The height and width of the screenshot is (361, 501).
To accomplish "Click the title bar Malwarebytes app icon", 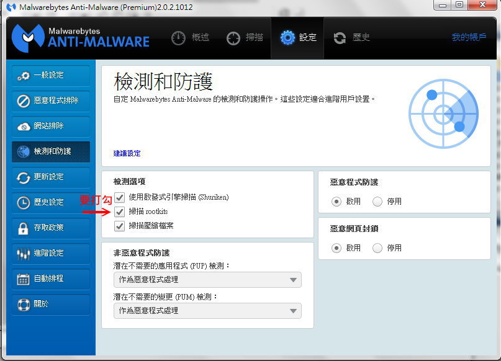I will 11,7.
